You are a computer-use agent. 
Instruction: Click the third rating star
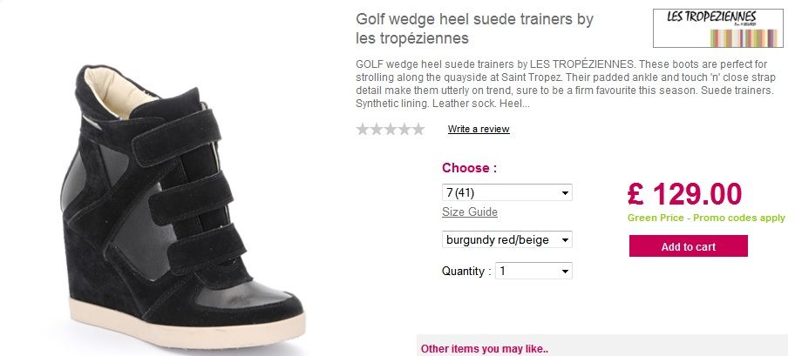point(391,129)
